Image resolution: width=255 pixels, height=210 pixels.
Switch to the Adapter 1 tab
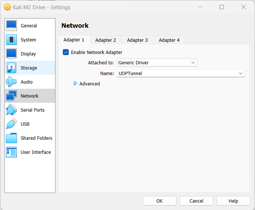coord(74,40)
